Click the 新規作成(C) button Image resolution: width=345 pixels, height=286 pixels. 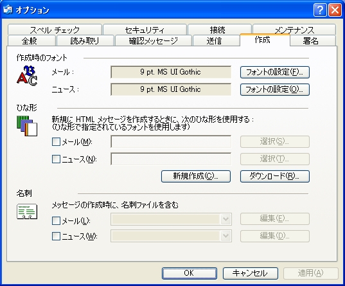pos(196,176)
